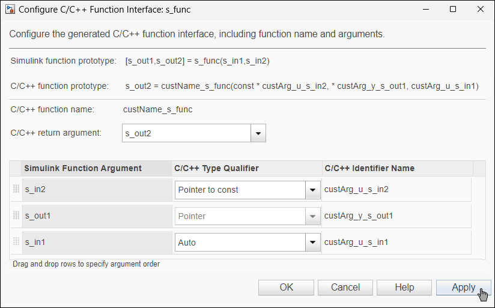Select the s_in1 argument cell
This screenshot has height=308, width=495.
point(97,243)
